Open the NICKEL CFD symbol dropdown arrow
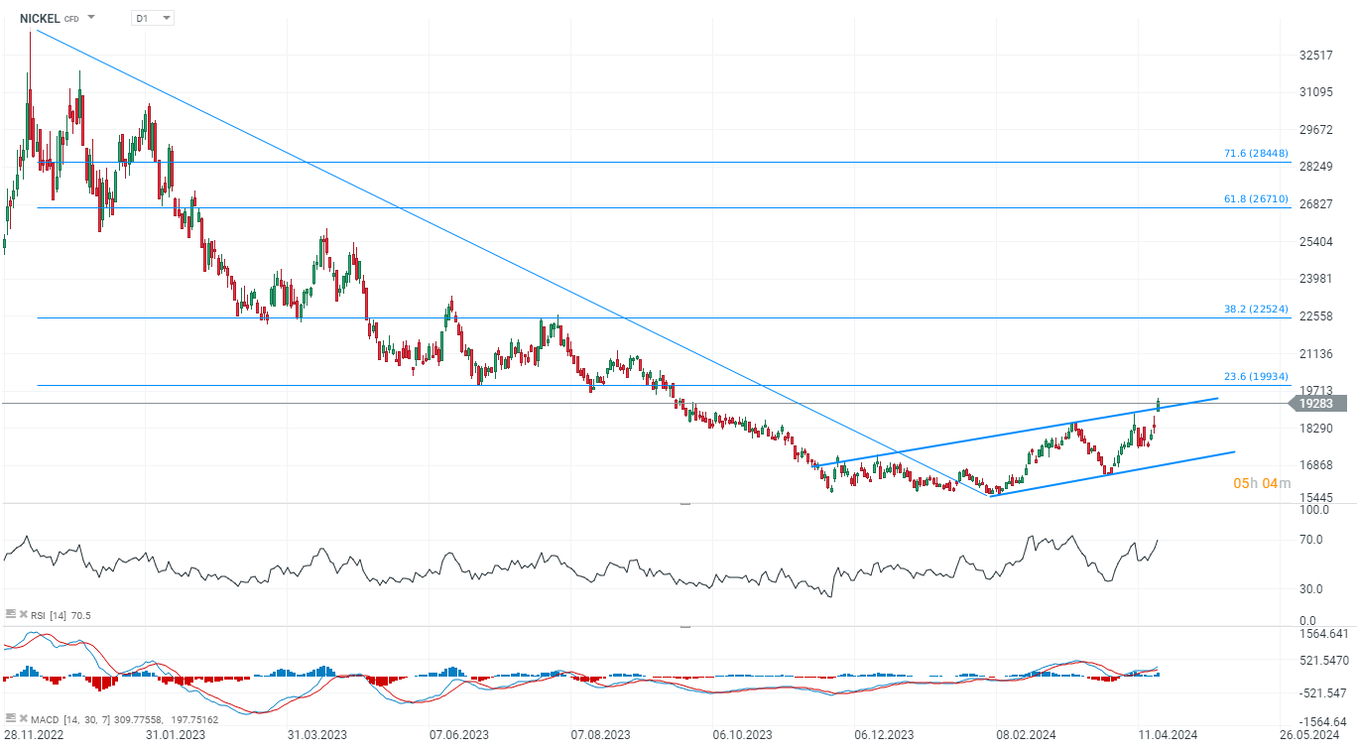Screen dimensions: 1359x752 [91, 18]
